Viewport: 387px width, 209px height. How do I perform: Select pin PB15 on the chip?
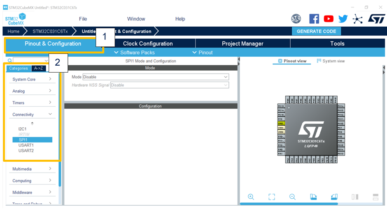tap(341, 145)
